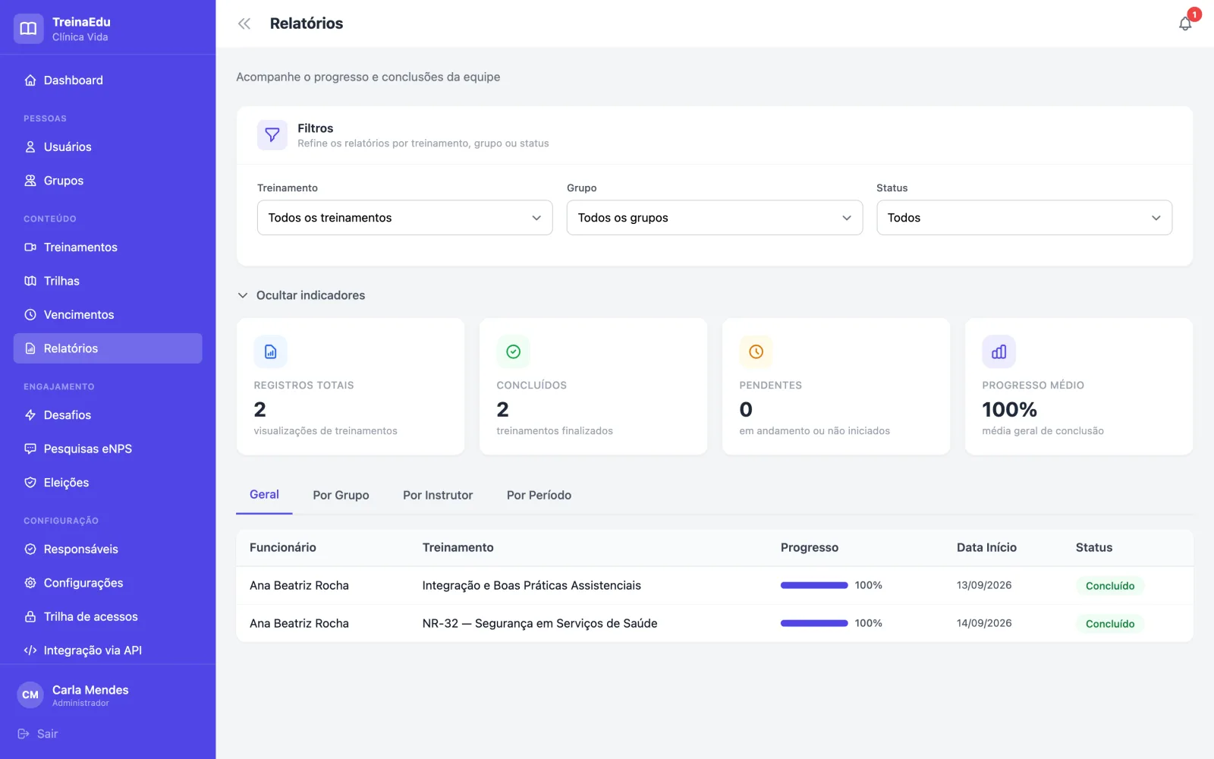Open Grupos page link

(108, 181)
